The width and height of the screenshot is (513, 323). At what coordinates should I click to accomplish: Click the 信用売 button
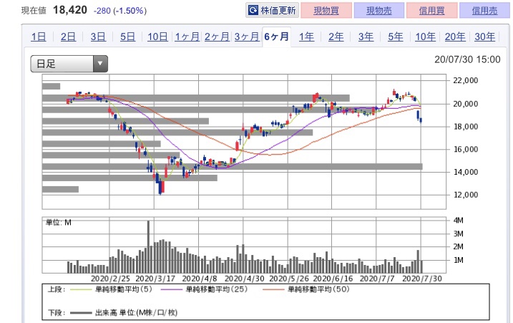point(485,11)
